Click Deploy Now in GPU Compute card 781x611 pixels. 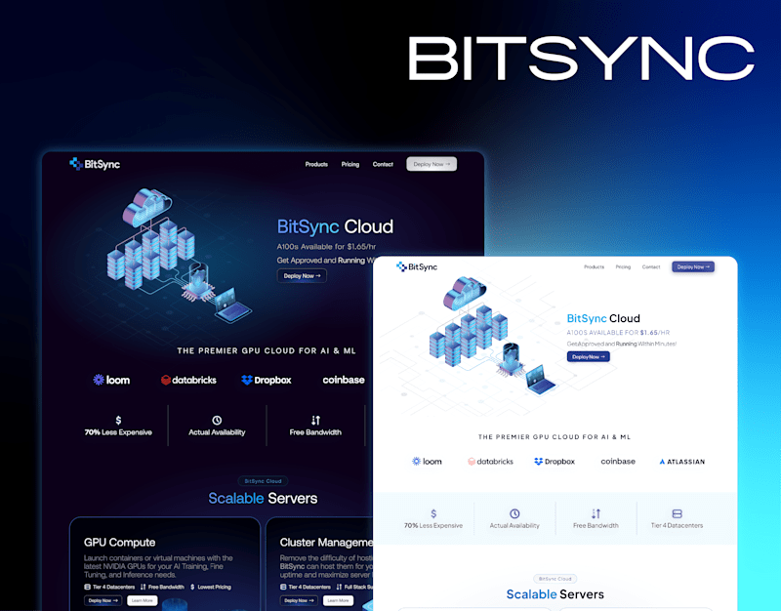[x=103, y=600]
